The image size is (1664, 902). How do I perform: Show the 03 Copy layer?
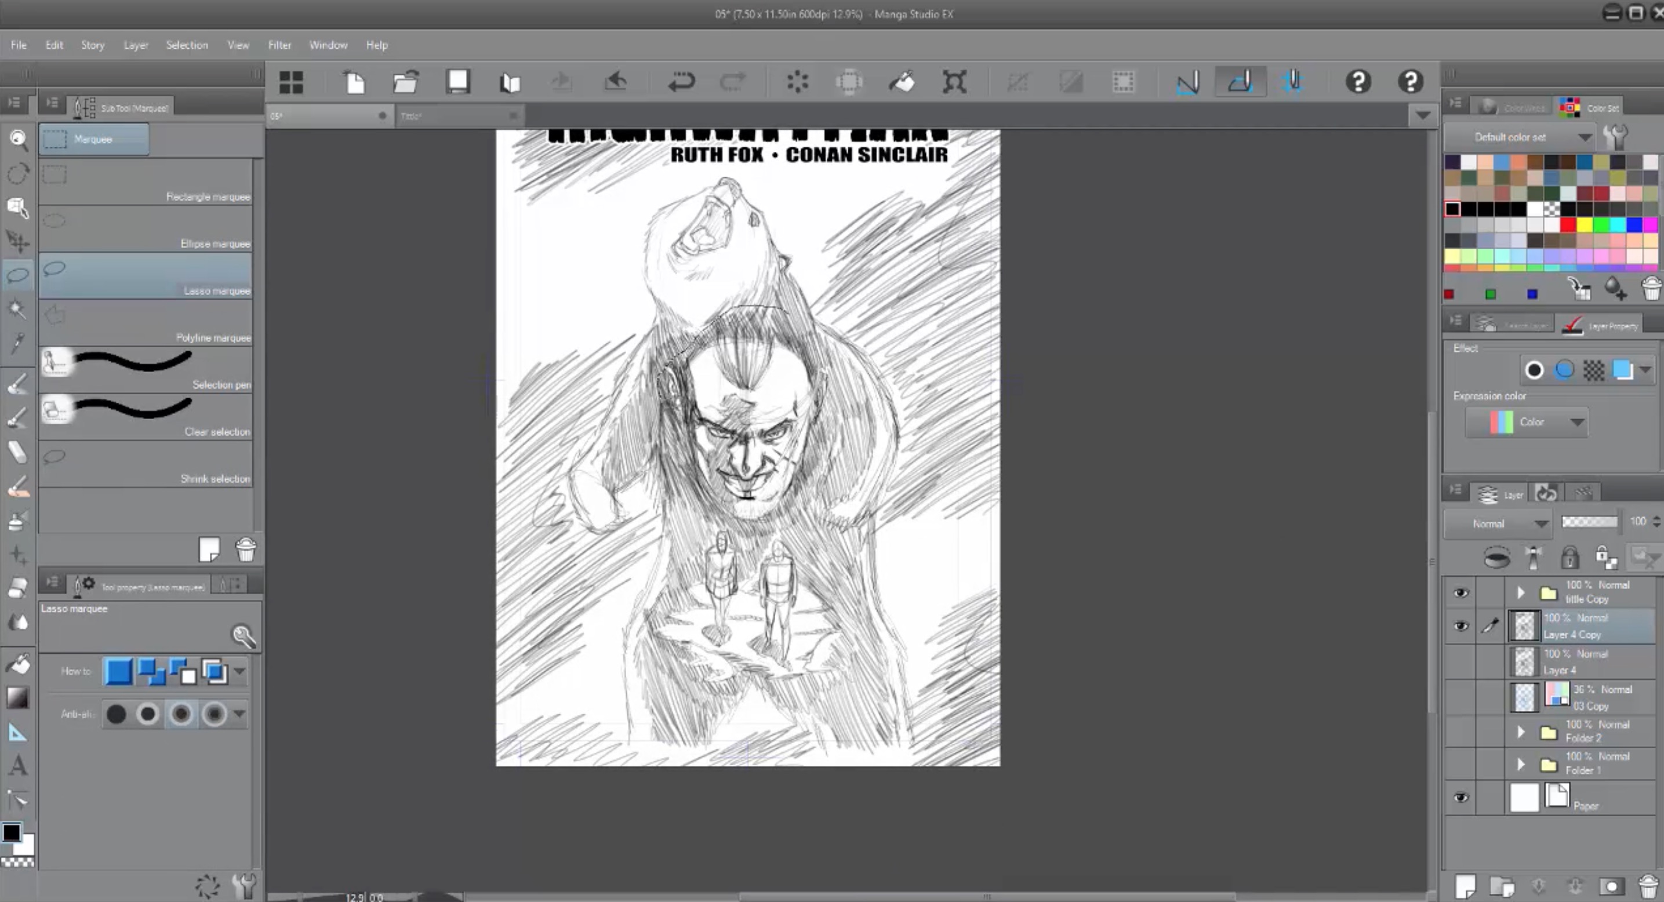(1460, 697)
